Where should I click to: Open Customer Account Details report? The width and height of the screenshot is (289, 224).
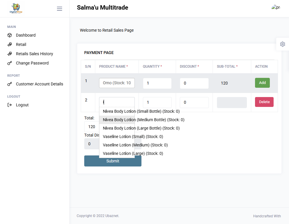(x=40, y=84)
